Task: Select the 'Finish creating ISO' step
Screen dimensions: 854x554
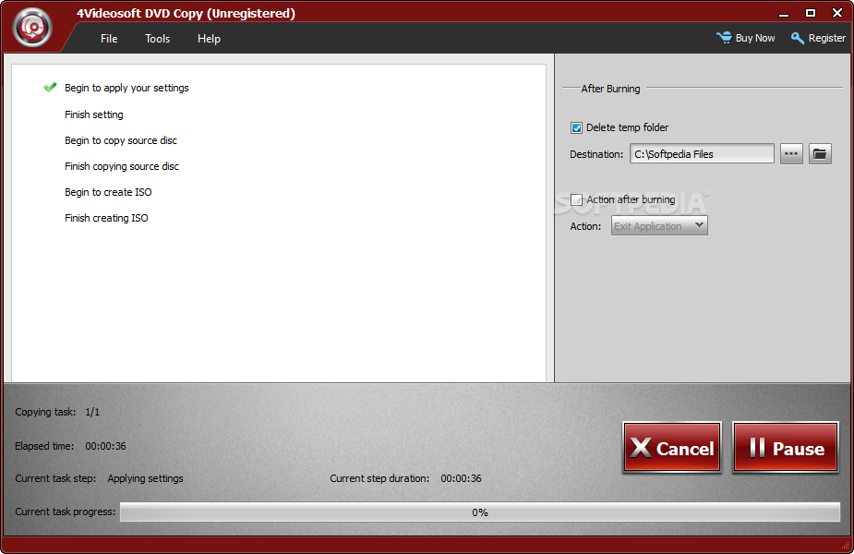Action: (106, 218)
